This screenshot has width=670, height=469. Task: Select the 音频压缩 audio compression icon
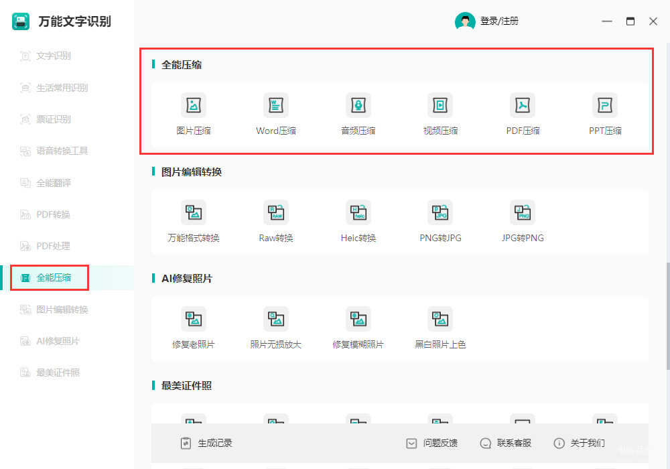[358, 106]
